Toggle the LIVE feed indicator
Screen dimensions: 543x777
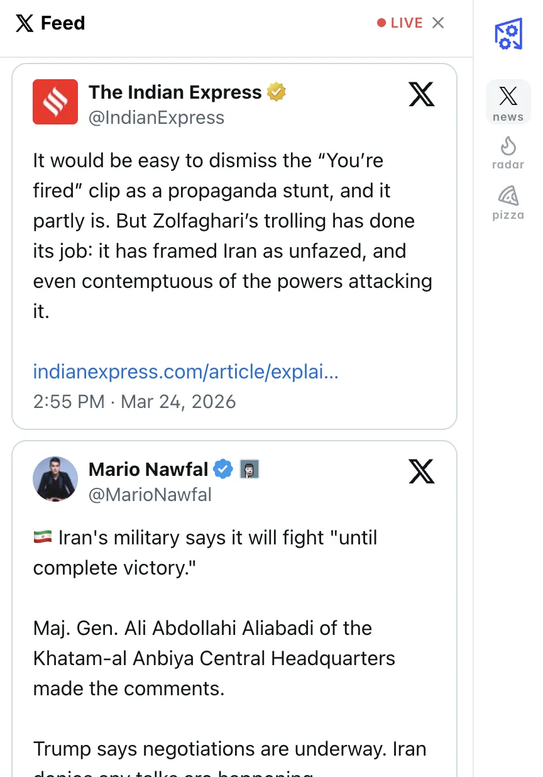[400, 23]
